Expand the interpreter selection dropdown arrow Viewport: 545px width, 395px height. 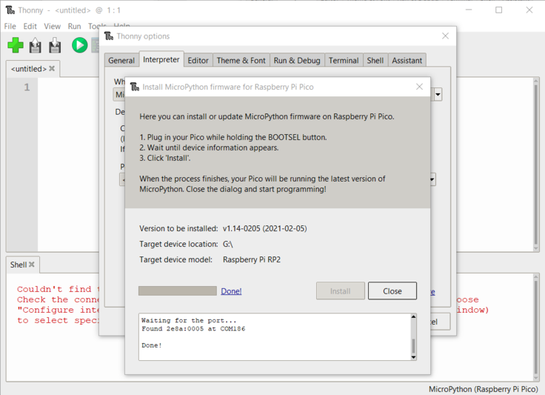click(438, 94)
